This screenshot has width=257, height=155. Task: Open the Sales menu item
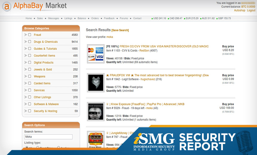pos(40,18)
